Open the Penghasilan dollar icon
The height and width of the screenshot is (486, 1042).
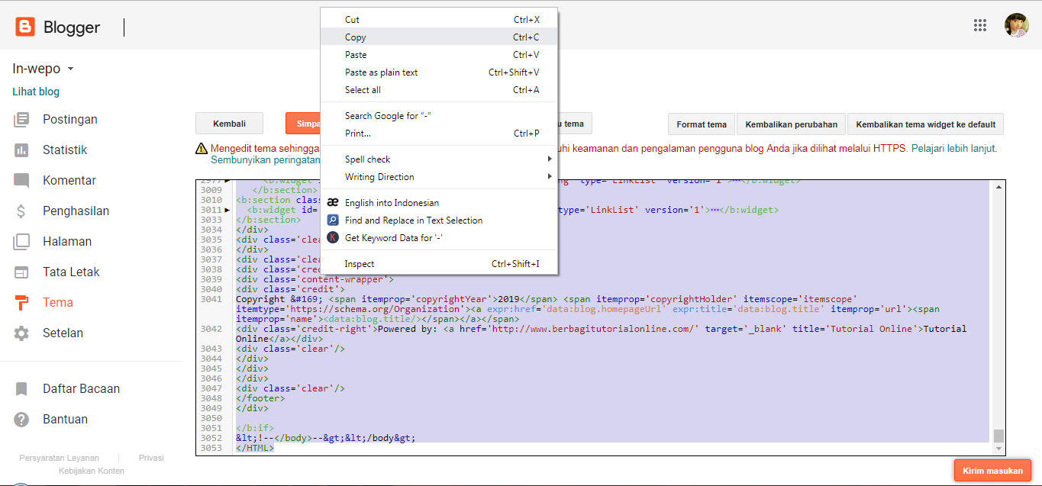point(21,211)
